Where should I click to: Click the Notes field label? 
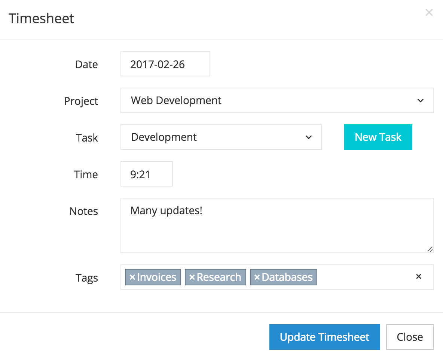[84, 211]
